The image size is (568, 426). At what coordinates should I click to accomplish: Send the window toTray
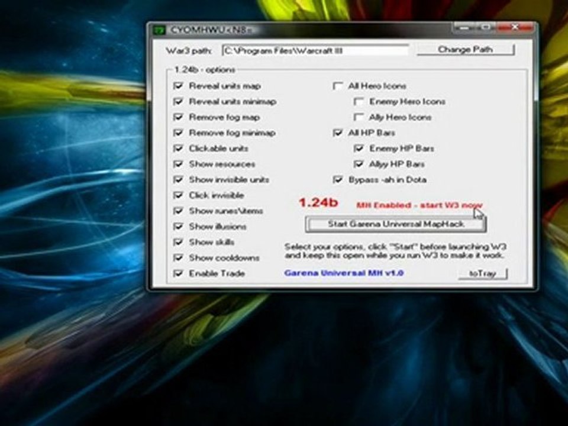483,273
